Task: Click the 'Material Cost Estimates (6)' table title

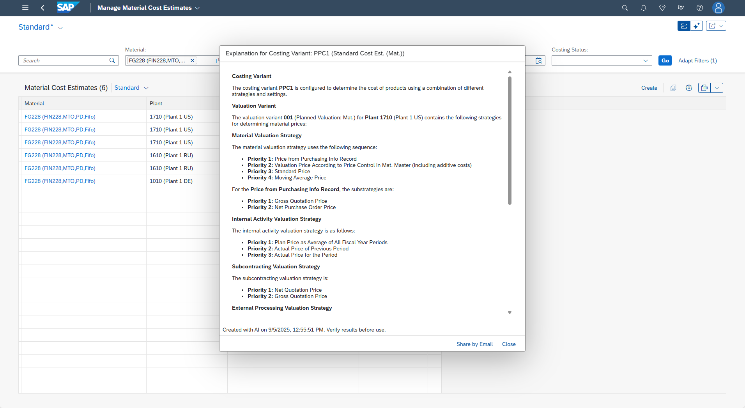Action: 66,88
